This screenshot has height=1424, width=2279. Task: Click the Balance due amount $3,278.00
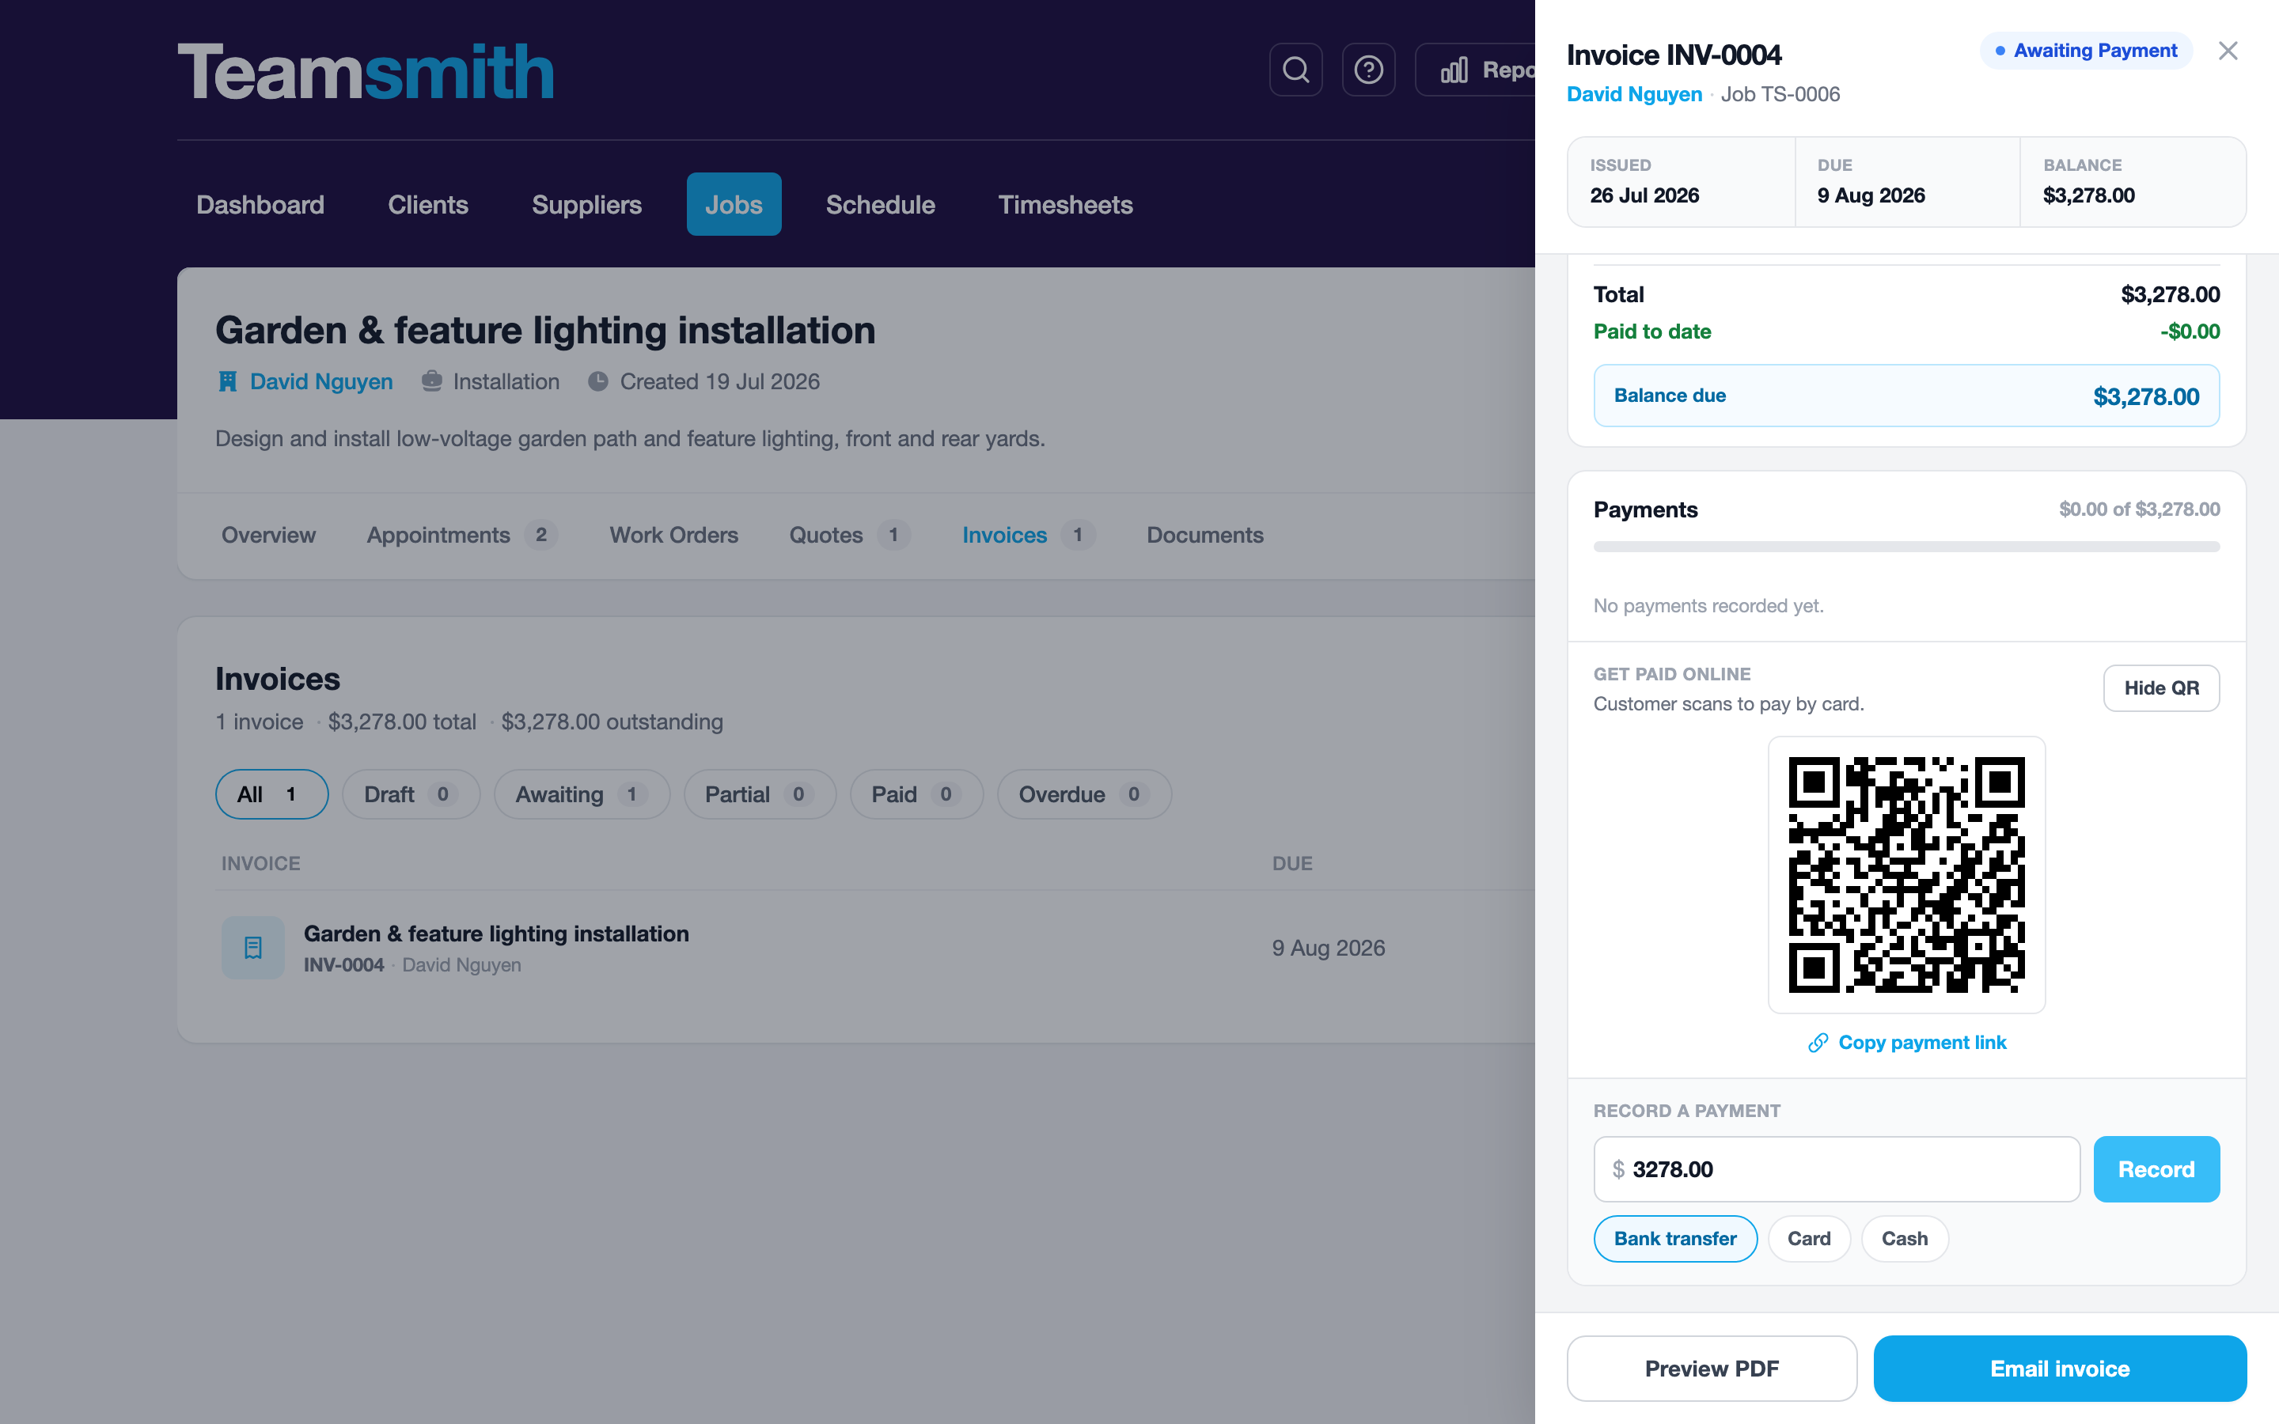[2146, 396]
